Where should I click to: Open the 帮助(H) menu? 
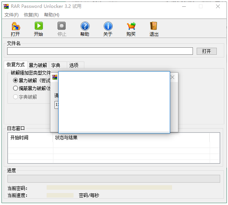click(51, 15)
